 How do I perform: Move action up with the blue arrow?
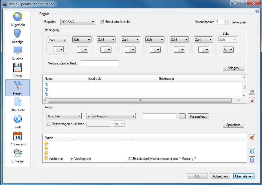pyautogui.click(x=252, y=151)
